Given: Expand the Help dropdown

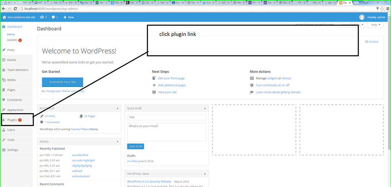Looking at the screenshot, I should tap(376, 25).
